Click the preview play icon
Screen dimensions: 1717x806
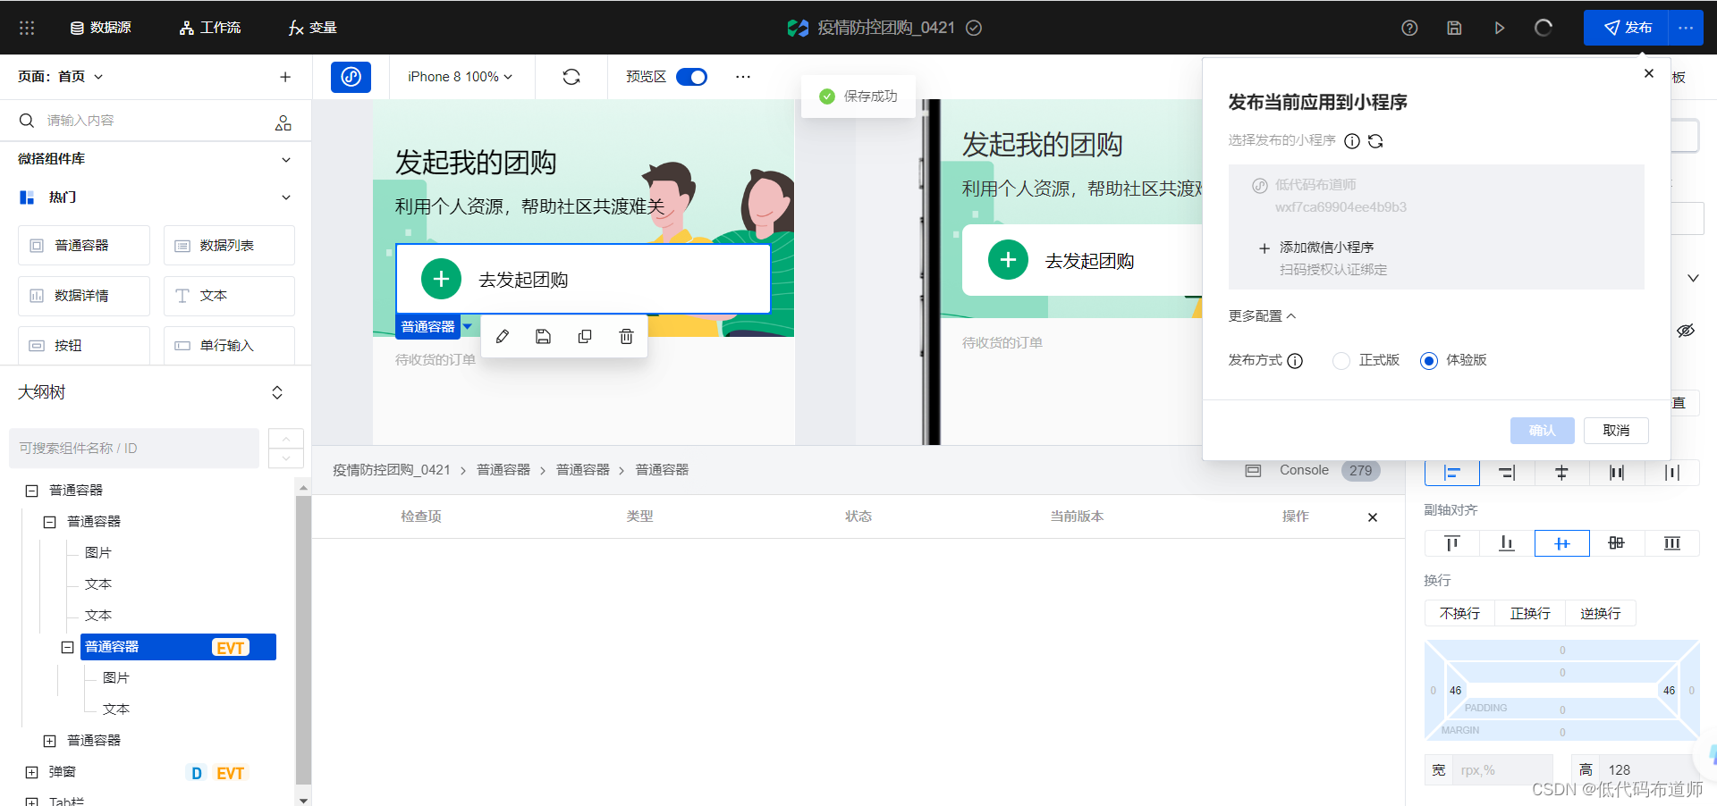point(1500,28)
